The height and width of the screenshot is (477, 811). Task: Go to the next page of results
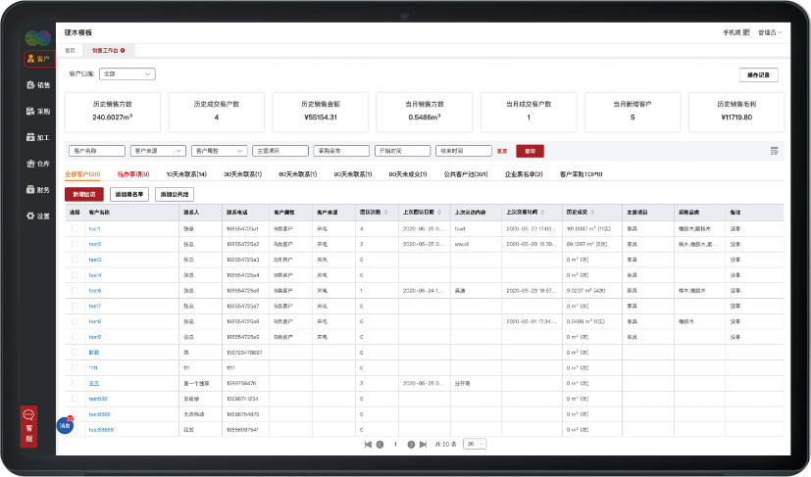point(411,445)
